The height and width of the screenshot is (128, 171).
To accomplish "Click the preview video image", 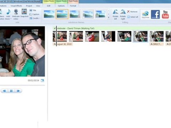I will pyautogui.click(x=22, y=51).
